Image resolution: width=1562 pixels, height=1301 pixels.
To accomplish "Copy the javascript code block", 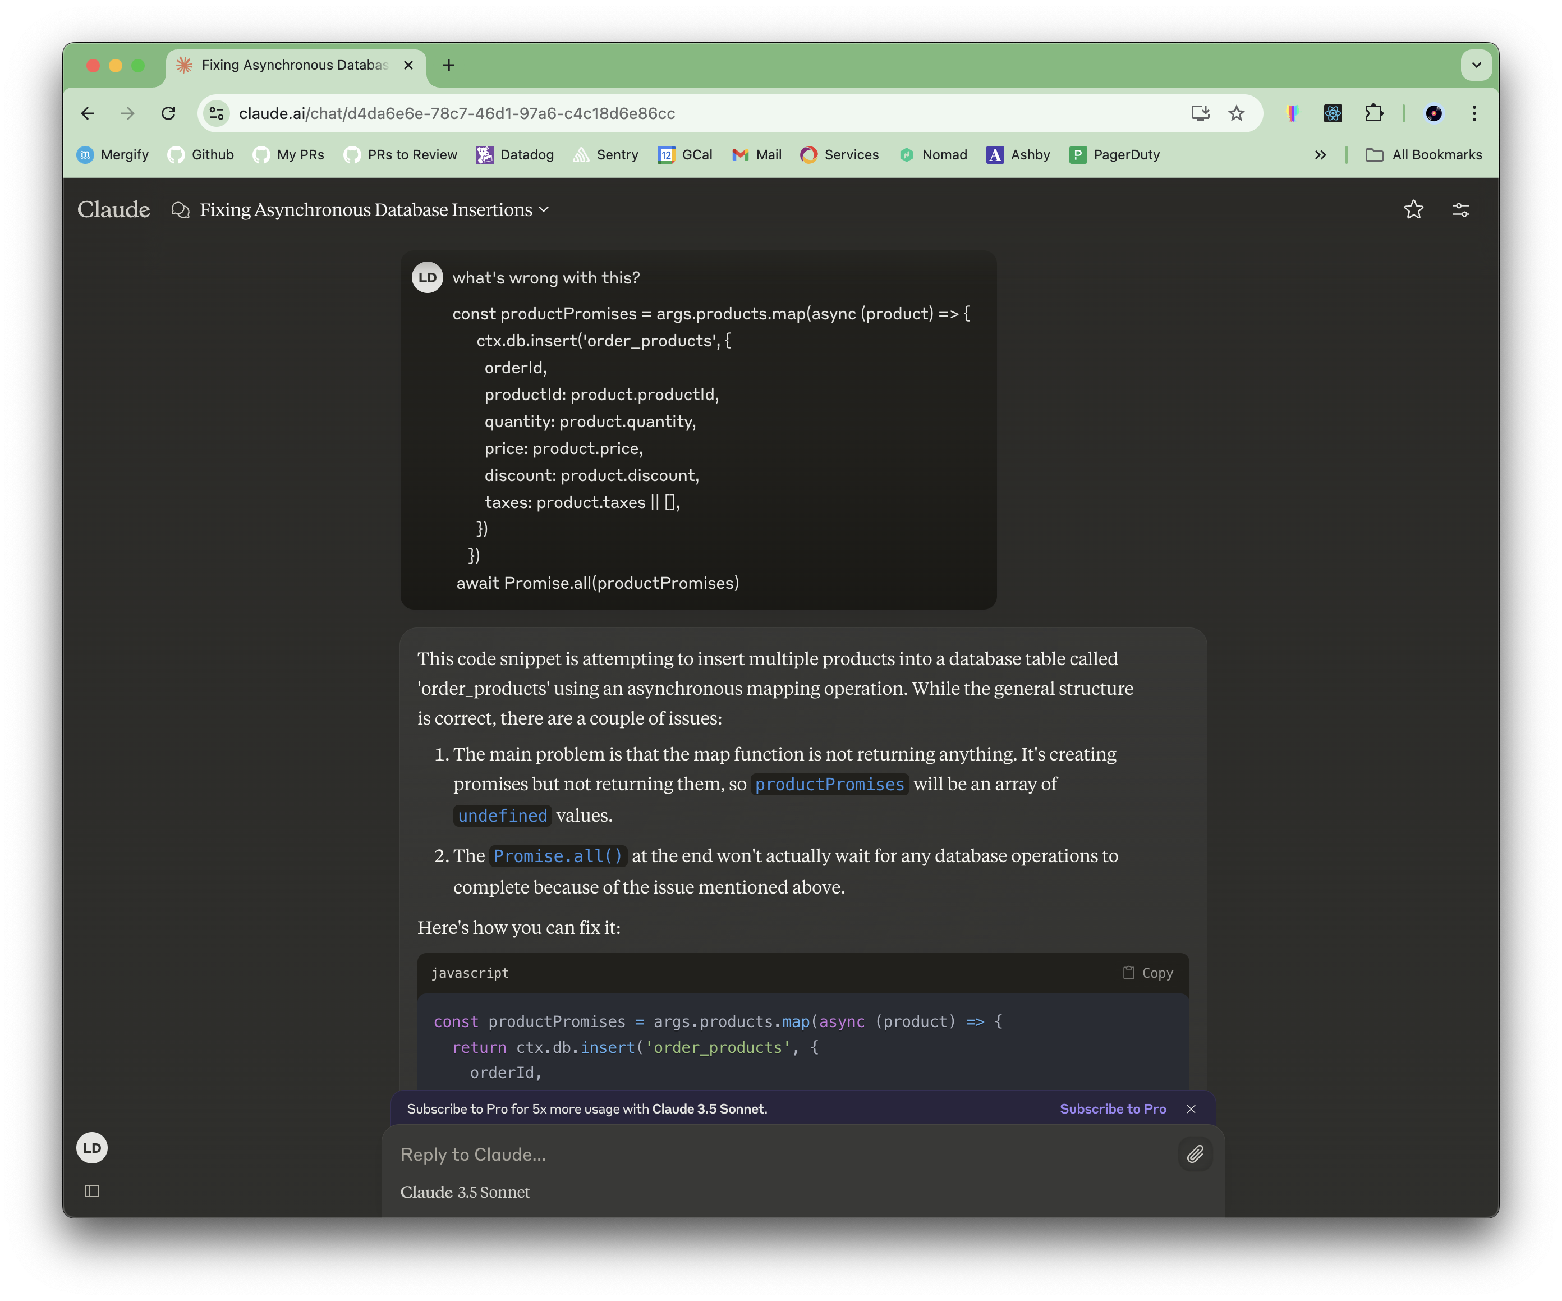I will coord(1148,973).
